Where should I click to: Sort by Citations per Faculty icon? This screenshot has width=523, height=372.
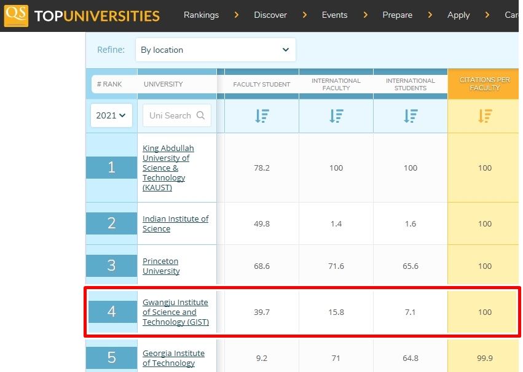point(485,115)
